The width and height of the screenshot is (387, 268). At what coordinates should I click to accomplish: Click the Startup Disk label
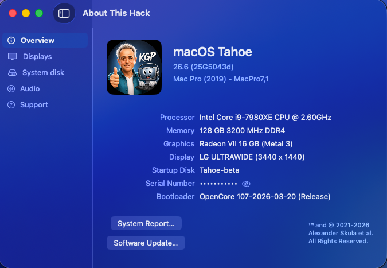pyautogui.click(x=173, y=170)
